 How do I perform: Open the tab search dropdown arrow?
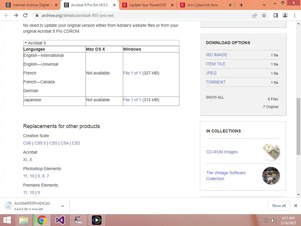tap(264, 5)
